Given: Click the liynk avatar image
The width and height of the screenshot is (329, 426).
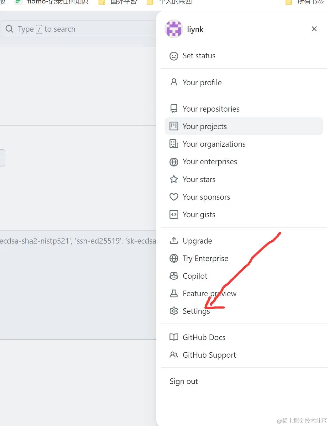Looking at the screenshot, I should pyautogui.click(x=174, y=29).
